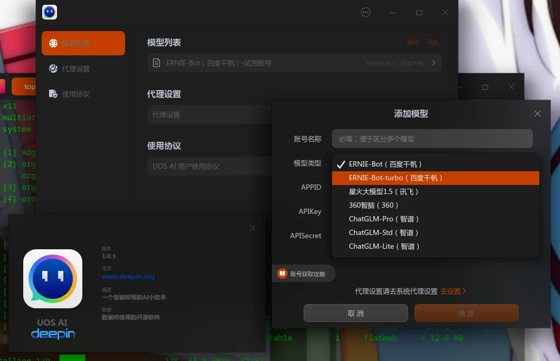Click the APPID label in the dialog
Viewport: 560px width, 361px height.
tap(311, 187)
